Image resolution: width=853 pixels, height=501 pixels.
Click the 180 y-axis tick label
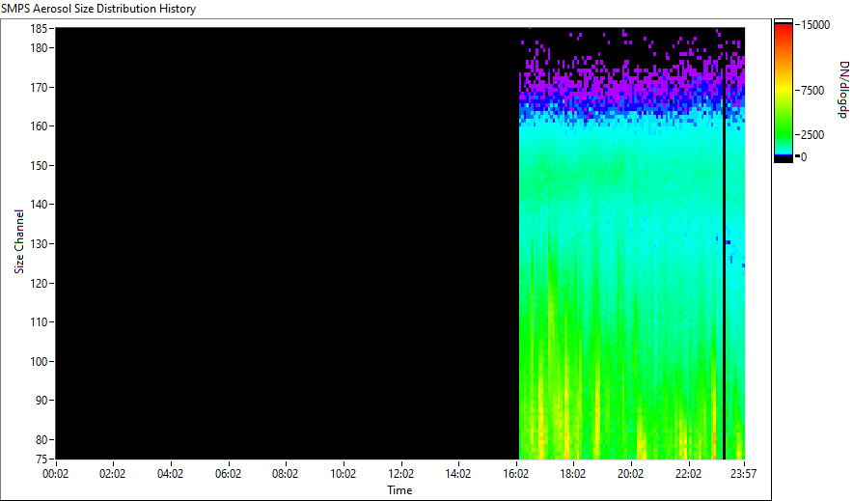39,48
